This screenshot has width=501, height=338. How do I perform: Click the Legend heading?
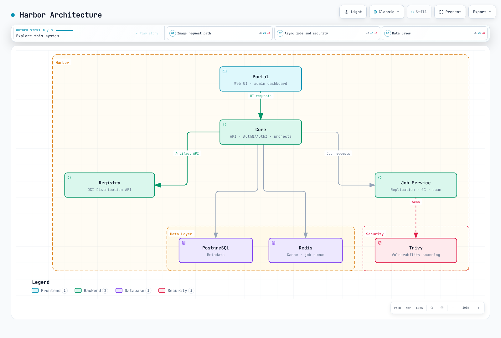coord(41,282)
